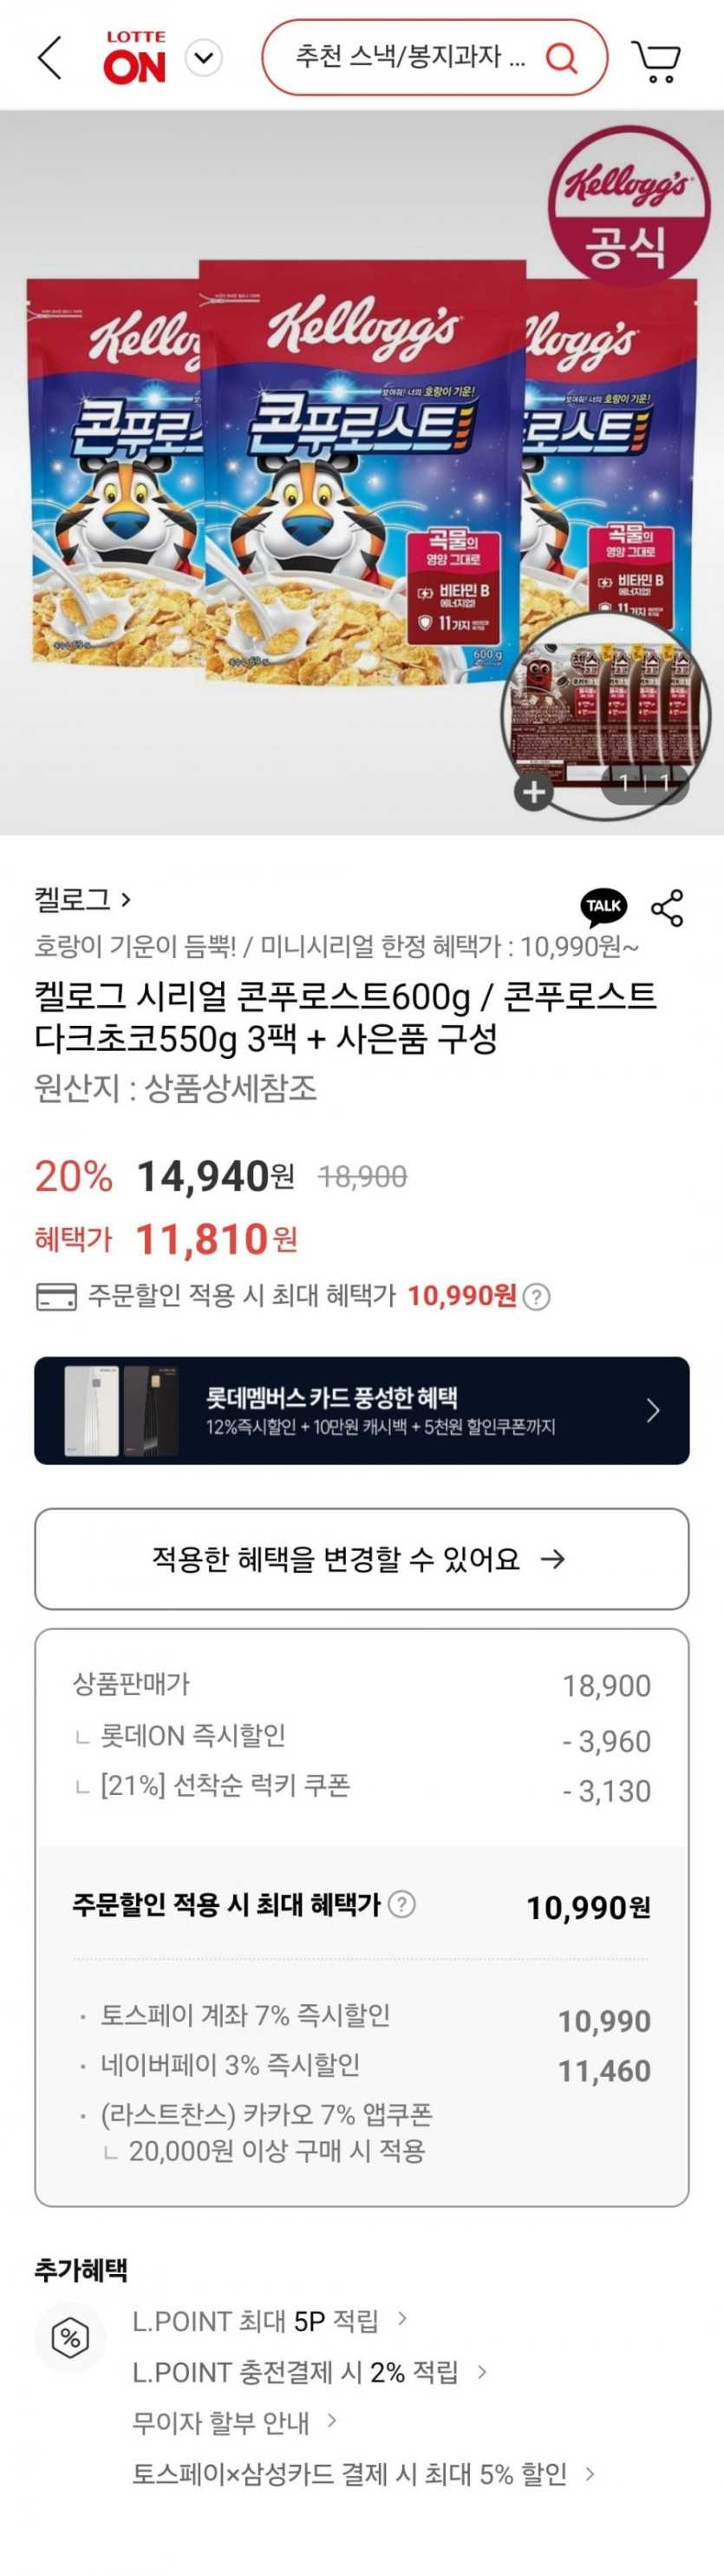This screenshot has height=2576, width=724.
Task: Open the 롯데멤버스 카드 benefits banner
Action: pyautogui.click(x=362, y=1410)
